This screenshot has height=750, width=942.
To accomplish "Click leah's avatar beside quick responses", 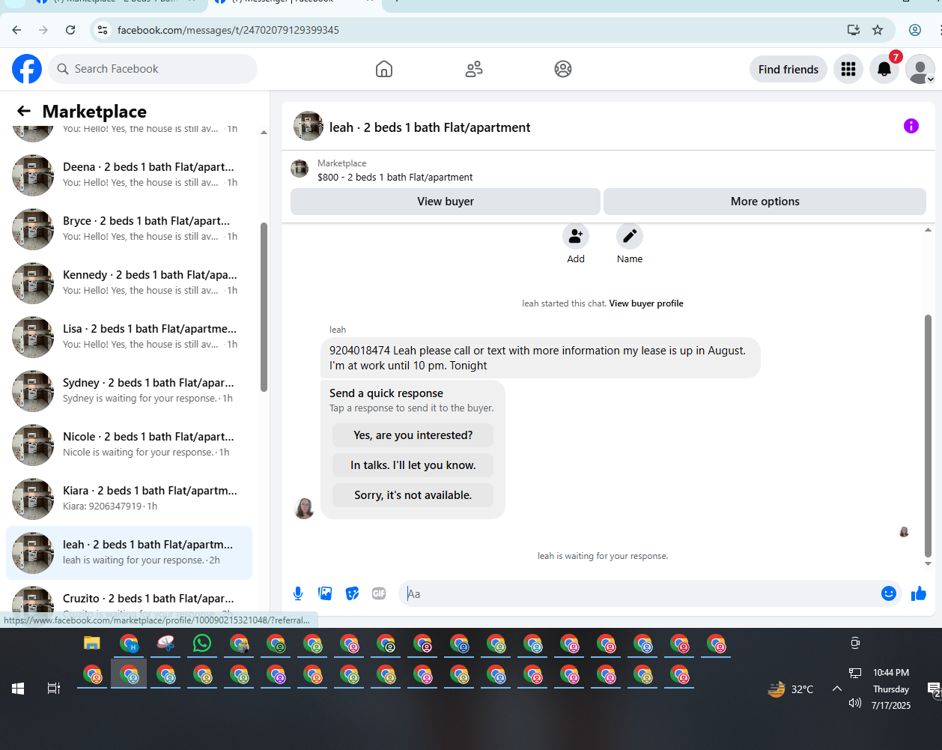I will point(304,508).
